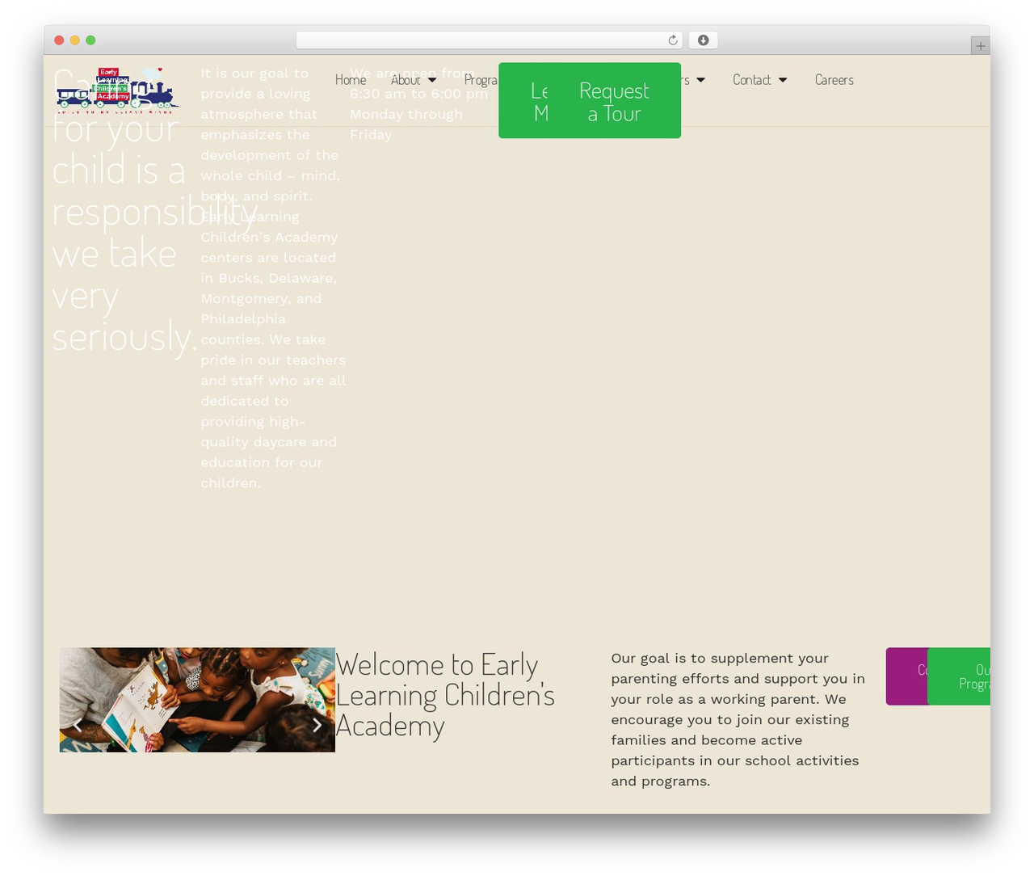Open the Home menu item
Image resolution: width=1034 pixels, height=876 pixels.
(x=351, y=80)
